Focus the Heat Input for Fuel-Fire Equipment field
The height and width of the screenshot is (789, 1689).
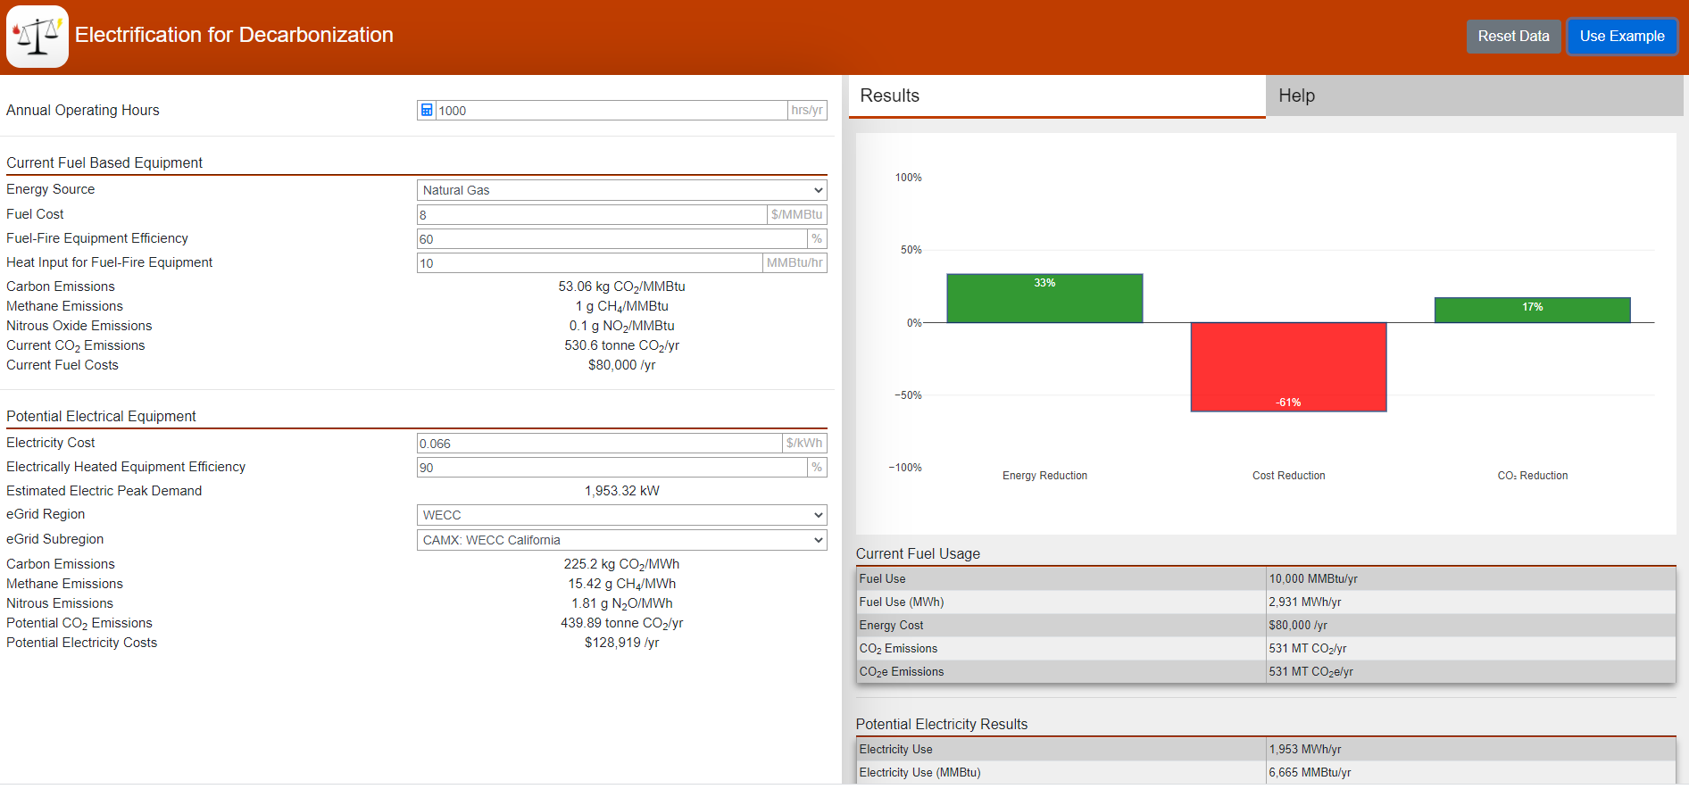click(x=589, y=262)
